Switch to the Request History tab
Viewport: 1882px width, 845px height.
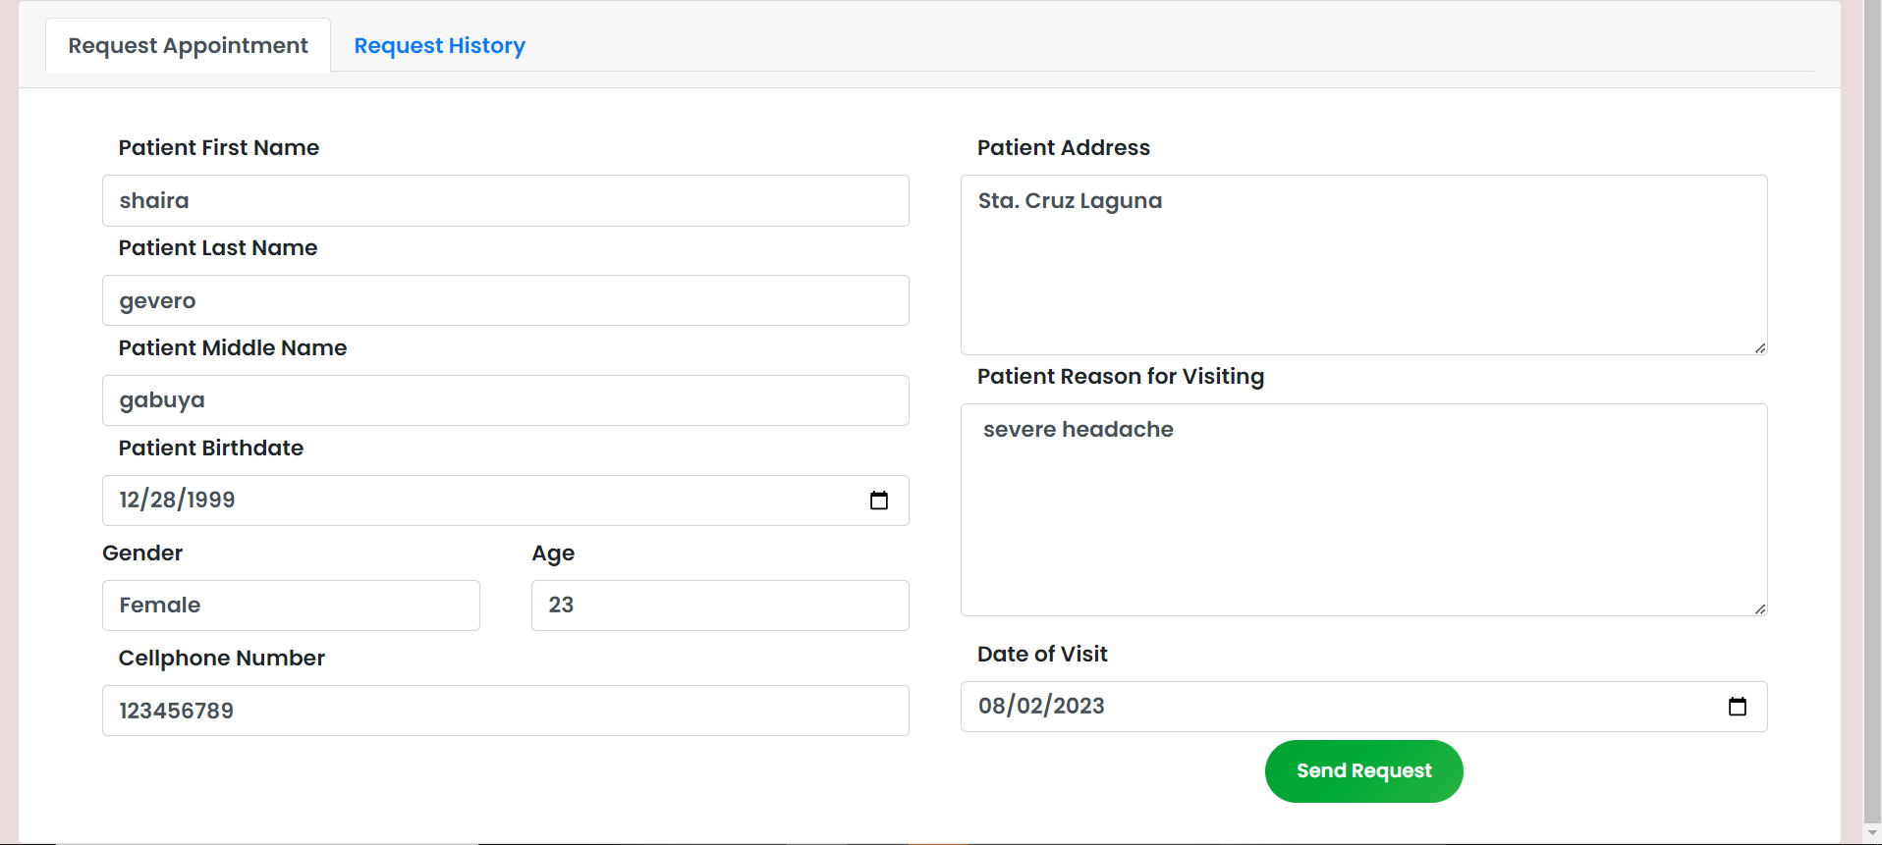[x=439, y=46]
